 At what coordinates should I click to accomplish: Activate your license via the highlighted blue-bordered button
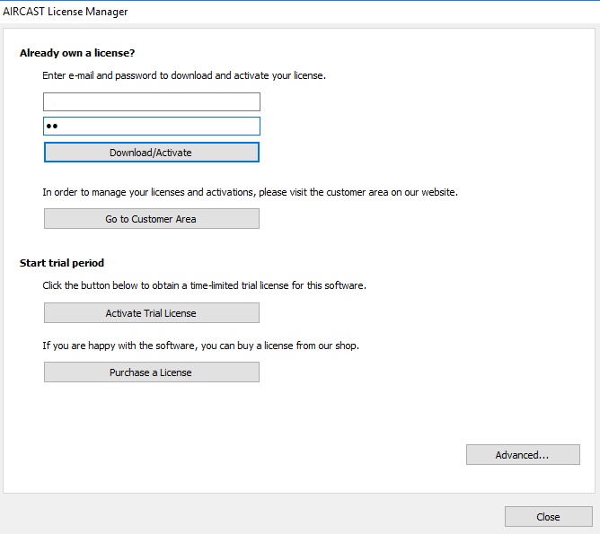pyautogui.click(x=152, y=153)
